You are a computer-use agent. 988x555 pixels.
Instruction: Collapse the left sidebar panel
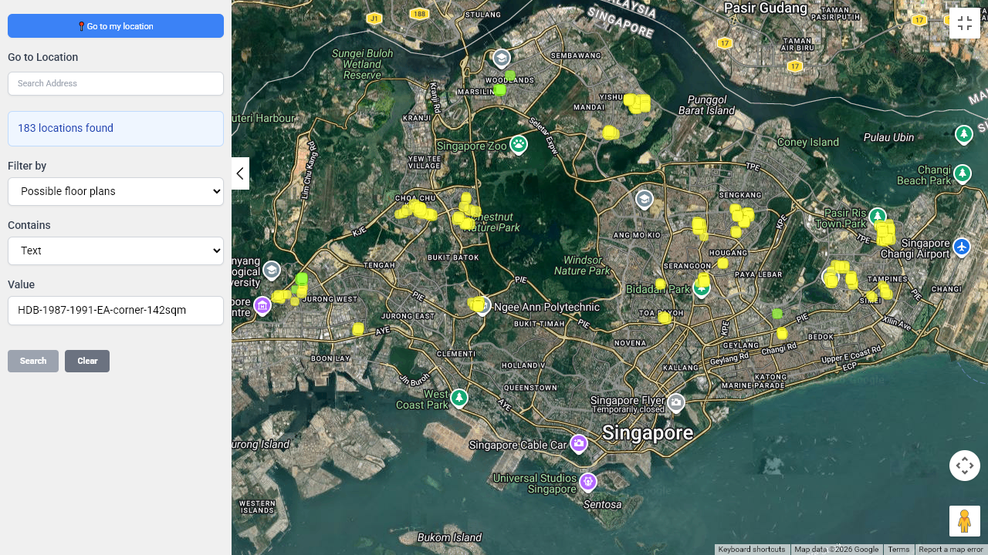click(240, 173)
